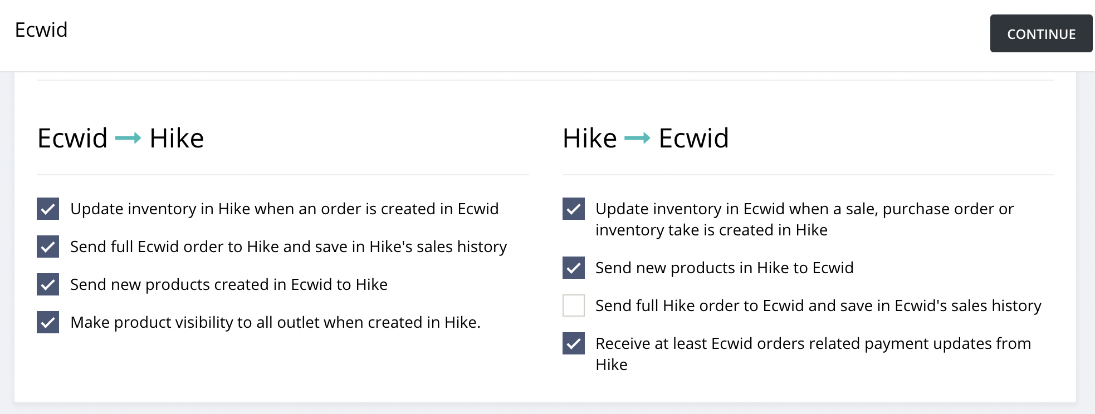The width and height of the screenshot is (1095, 414).
Task: Click label Send full Hike order to Ecwid
Action: (818, 305)
